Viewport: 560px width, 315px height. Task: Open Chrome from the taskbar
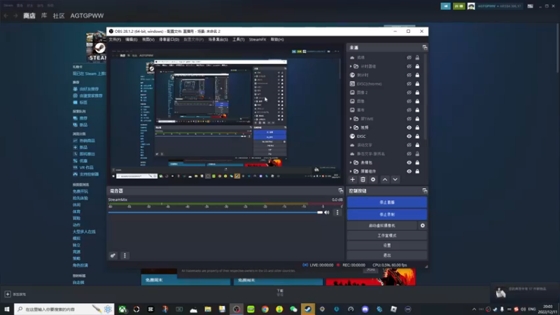265,309
